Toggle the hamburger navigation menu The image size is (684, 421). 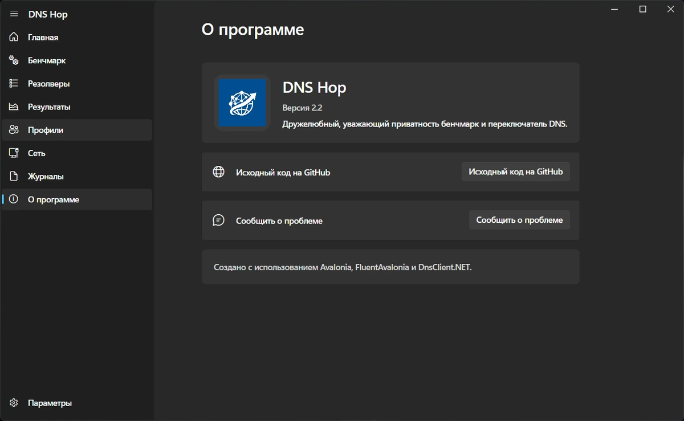point(14,14)
